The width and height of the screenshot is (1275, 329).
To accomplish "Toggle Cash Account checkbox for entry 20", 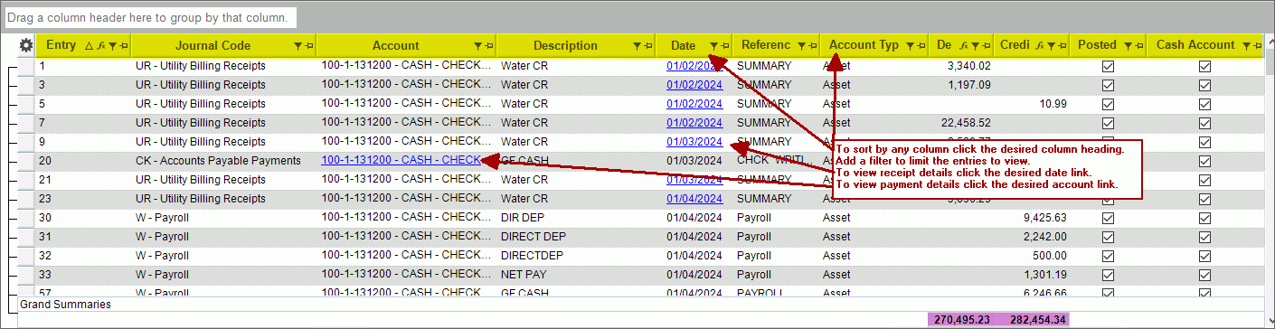I will 1204,161.
